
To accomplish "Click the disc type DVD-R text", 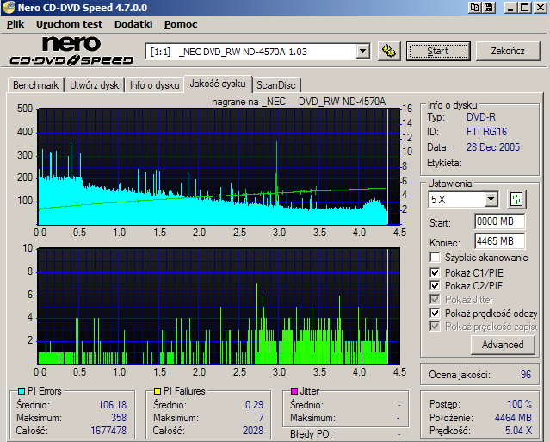I will pos(481,117).
